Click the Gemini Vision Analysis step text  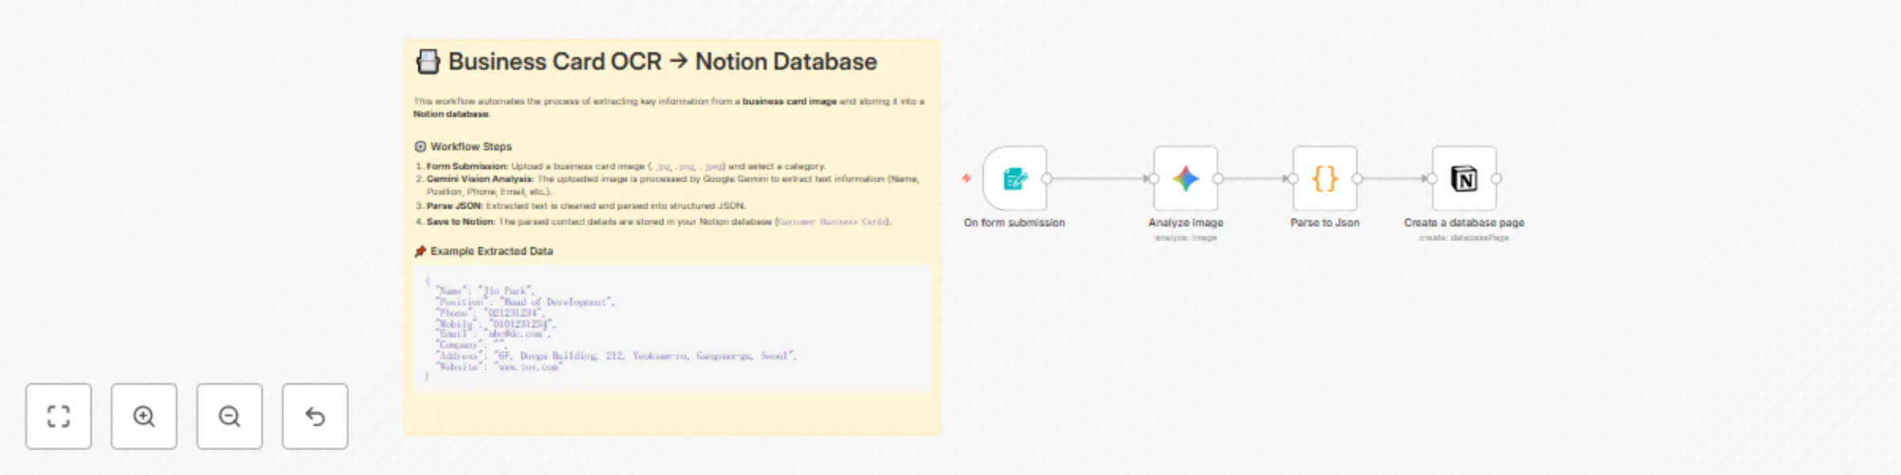tap(672, 185)
